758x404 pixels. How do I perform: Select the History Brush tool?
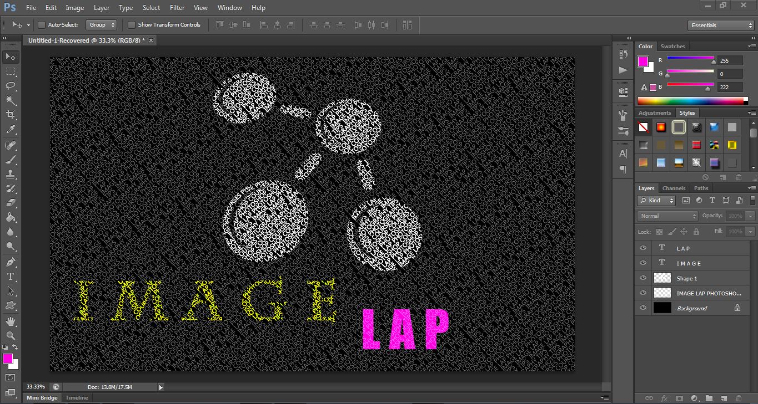pyautogui.click(x=11, y=188)
